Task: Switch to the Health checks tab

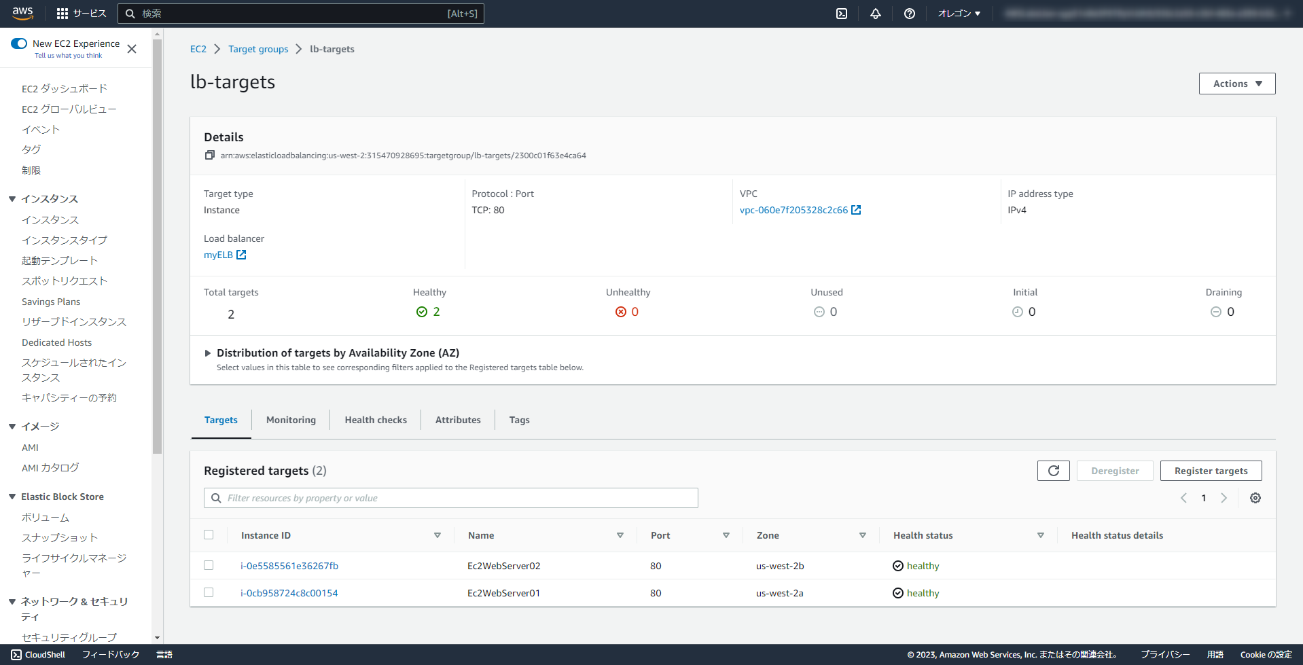Action: pyautogui.click(x=375, y=420)
